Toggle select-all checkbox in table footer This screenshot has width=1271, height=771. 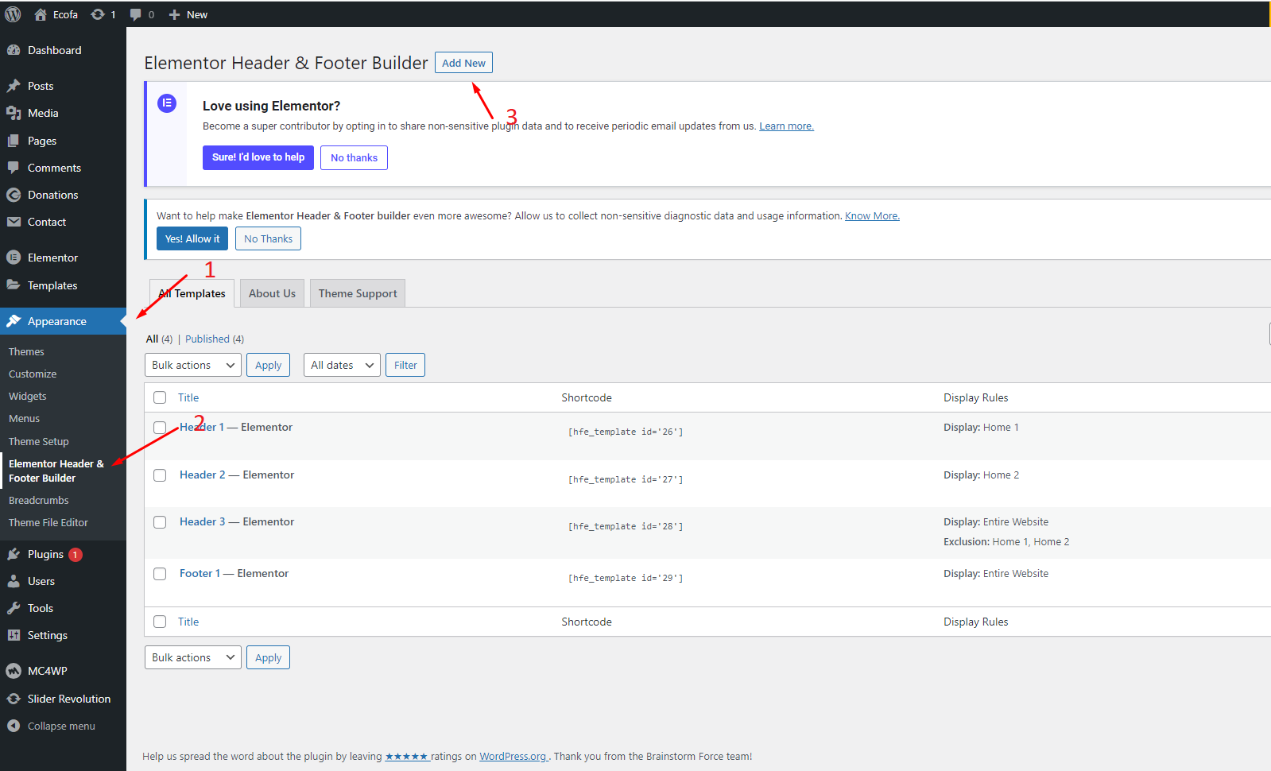(160, 622)
